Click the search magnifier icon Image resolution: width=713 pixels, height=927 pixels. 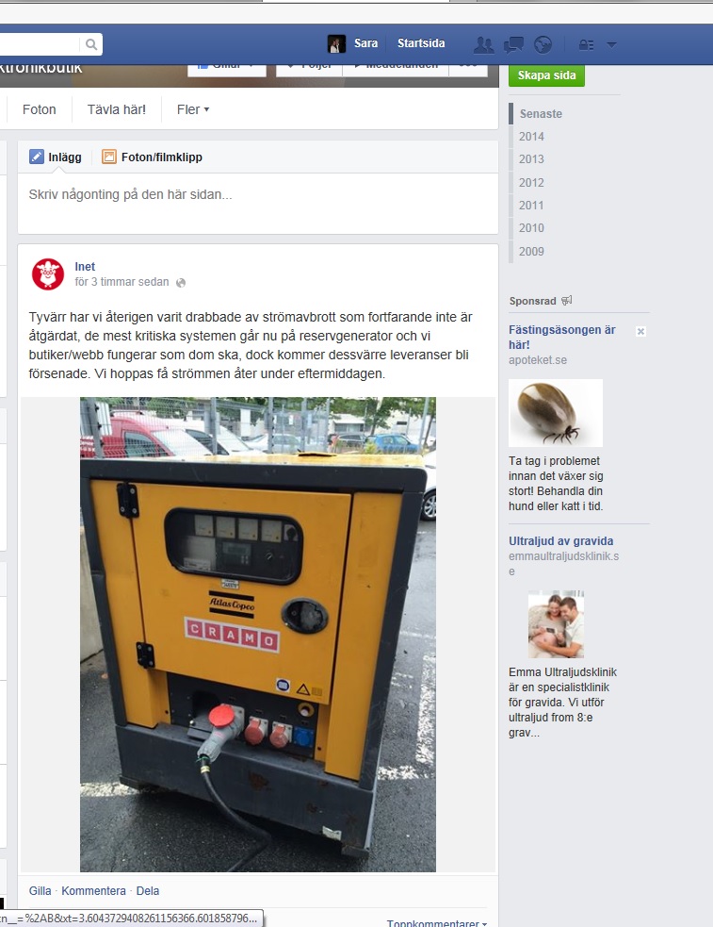pos(91,44)
